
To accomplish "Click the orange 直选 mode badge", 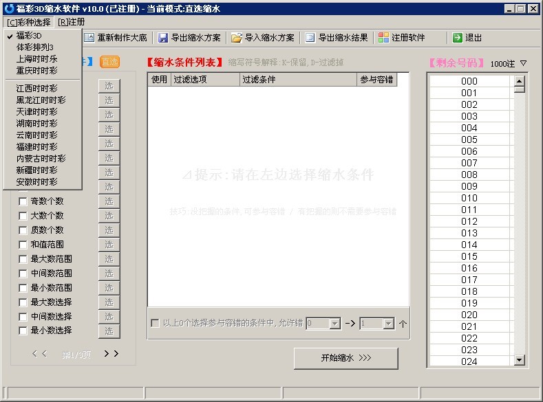I will [x=109, y=62].
